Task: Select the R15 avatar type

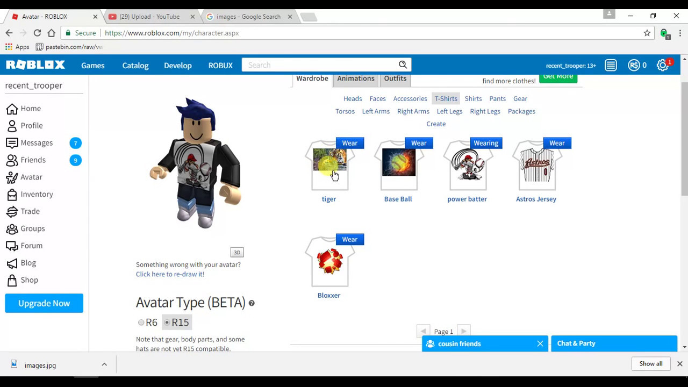Action: click(x=167, y=322)
